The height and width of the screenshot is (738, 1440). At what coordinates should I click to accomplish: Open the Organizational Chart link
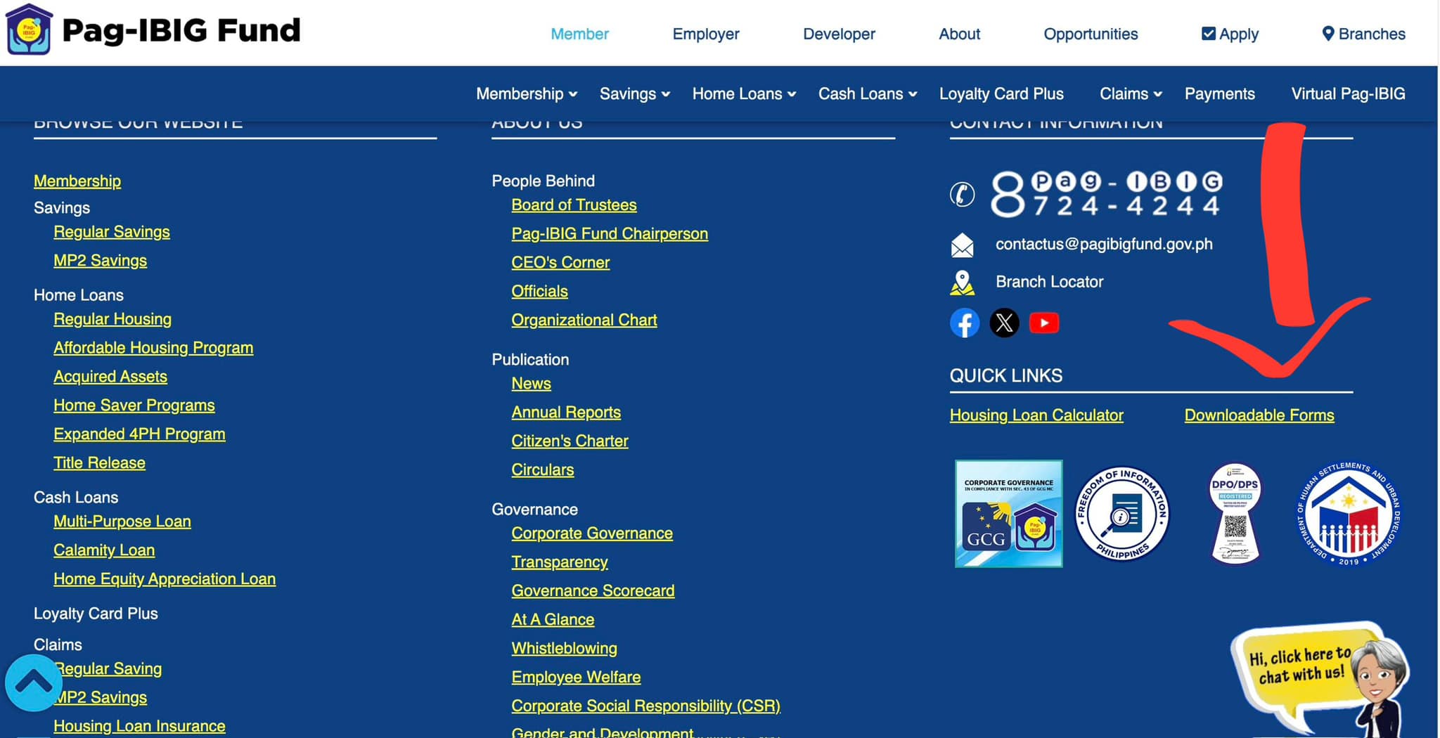click(x=584, y=321)
